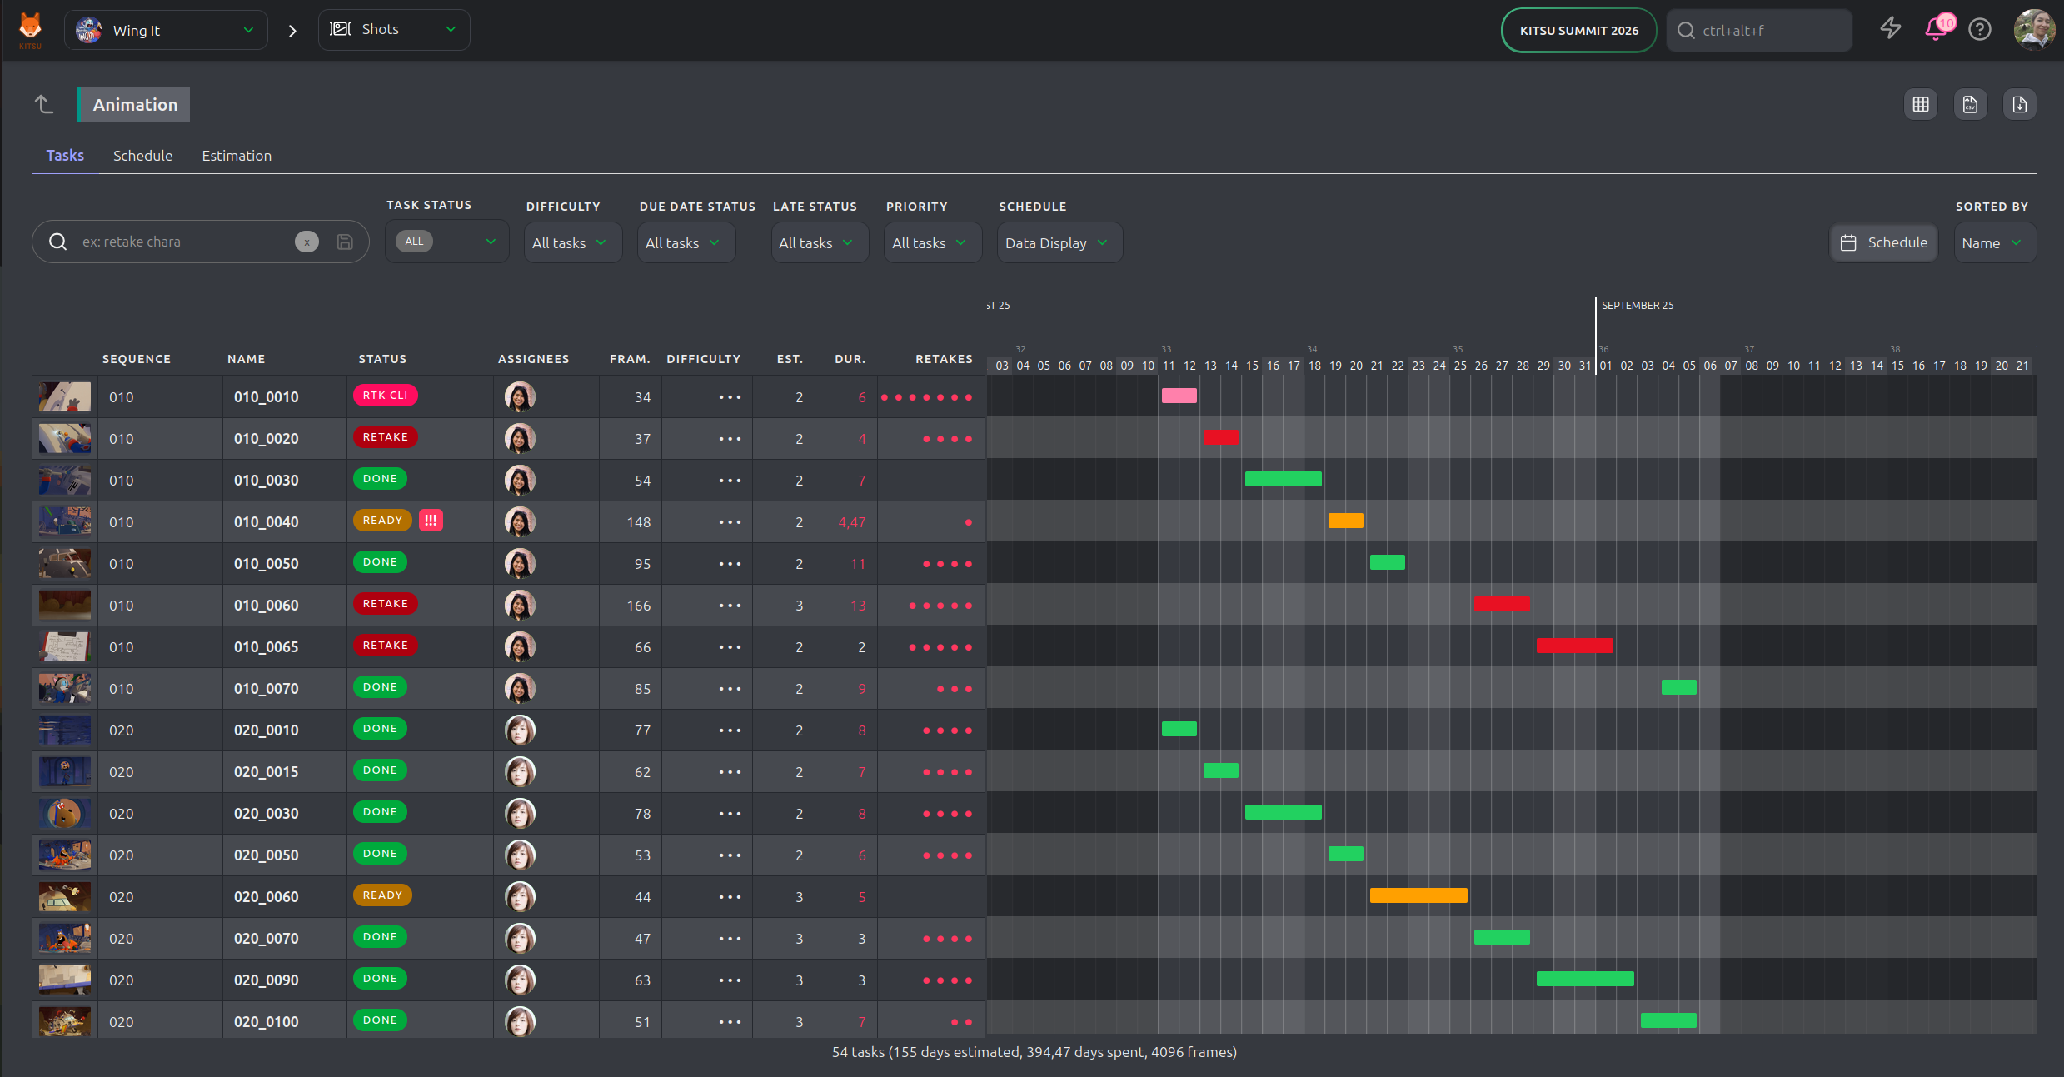
Task: Click the back arrow beside Animation
Action: 44,104
